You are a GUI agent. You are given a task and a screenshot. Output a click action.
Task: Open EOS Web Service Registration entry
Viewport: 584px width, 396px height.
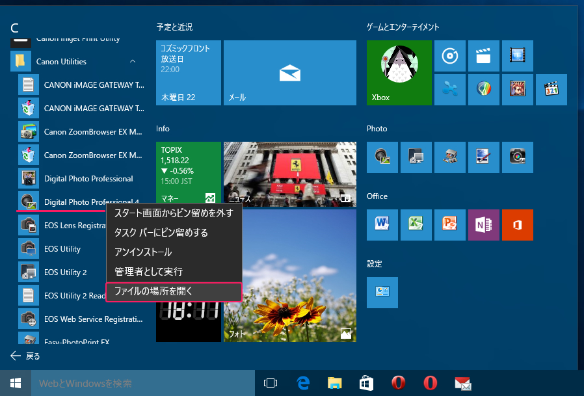point(82,319)
